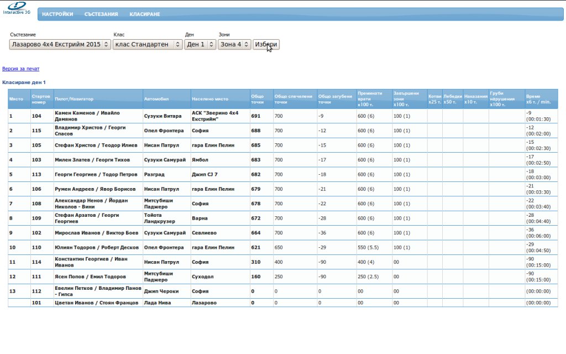
Task: Click the Ямбол town cell
Action: coord(220,160)
